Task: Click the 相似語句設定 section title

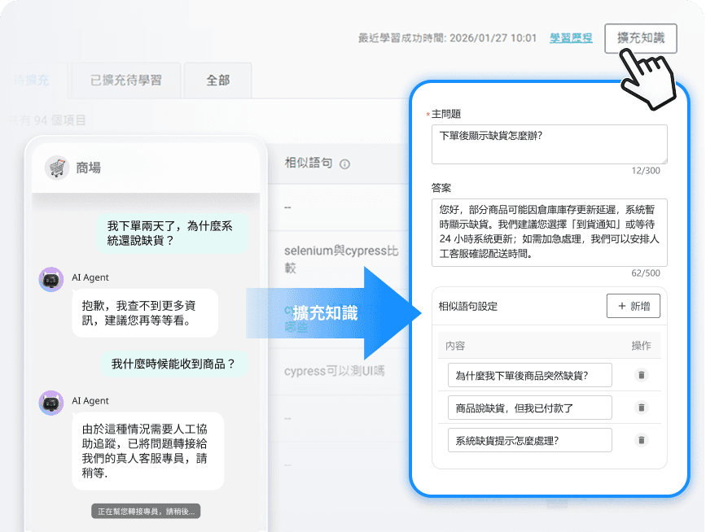Action: pyautogui.click(x=467, y=306)
